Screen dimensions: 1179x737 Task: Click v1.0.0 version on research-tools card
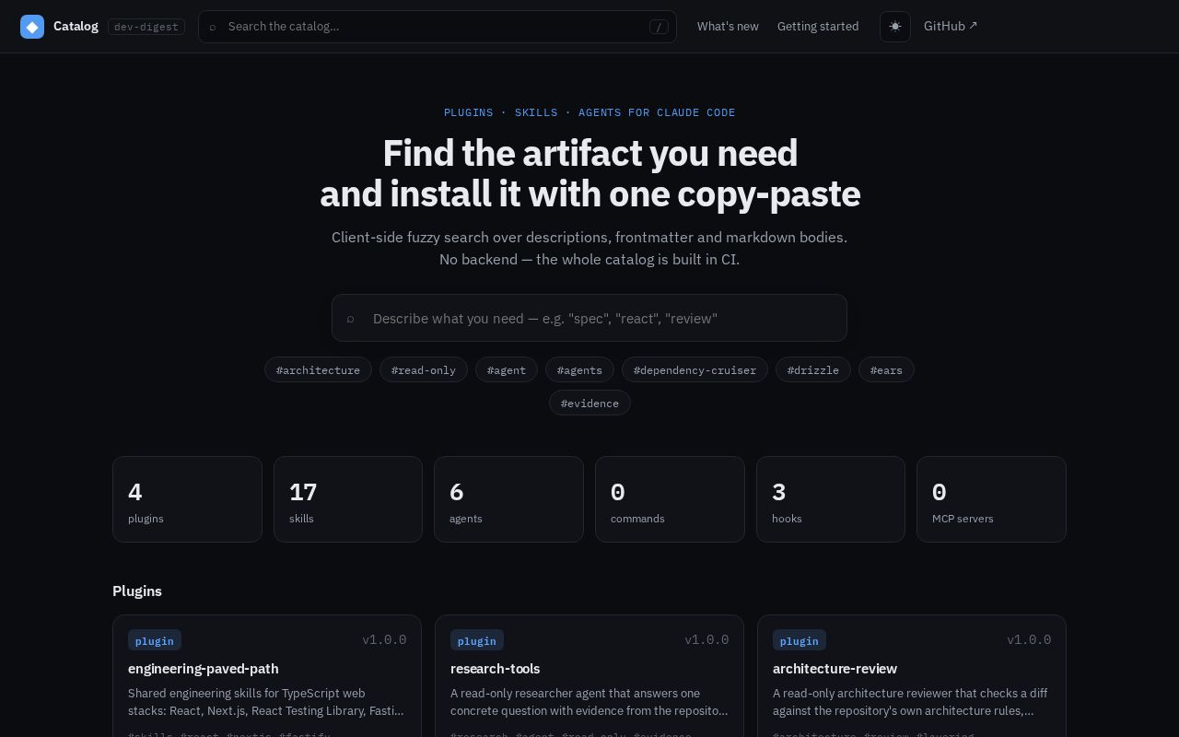pos(706,639)
